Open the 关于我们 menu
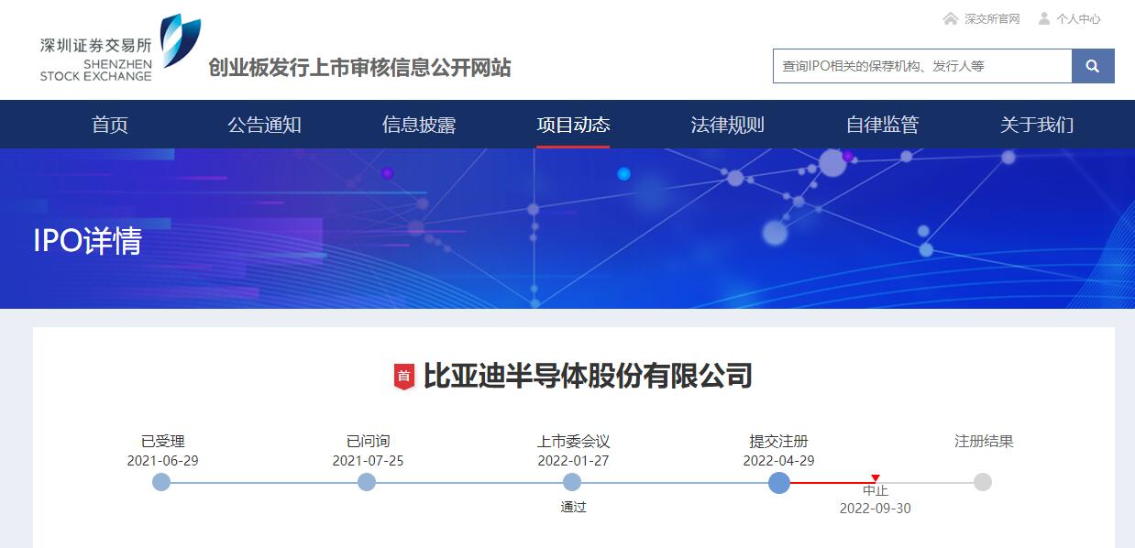This screenshot has width=1135, height=548. click(1037, 125)
